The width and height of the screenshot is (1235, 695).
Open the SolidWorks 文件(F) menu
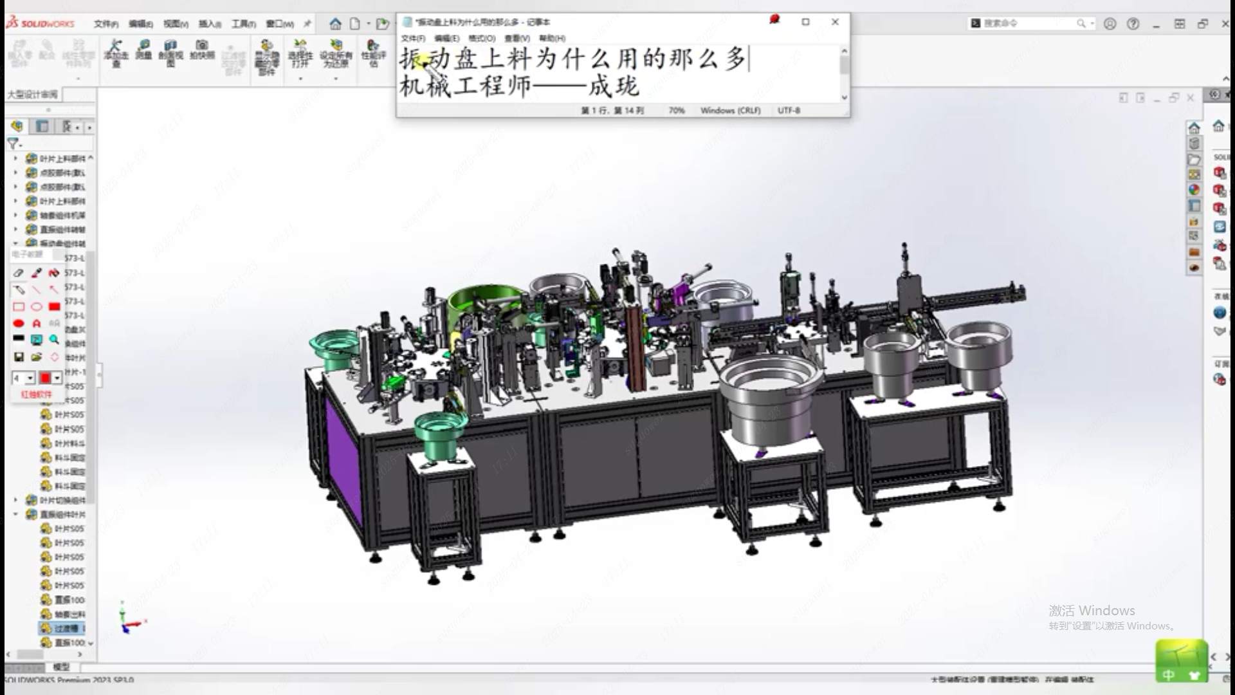tap(106, 24)
